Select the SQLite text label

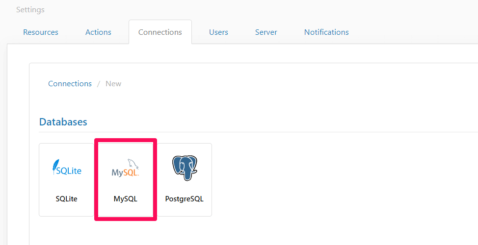[67, 199]
